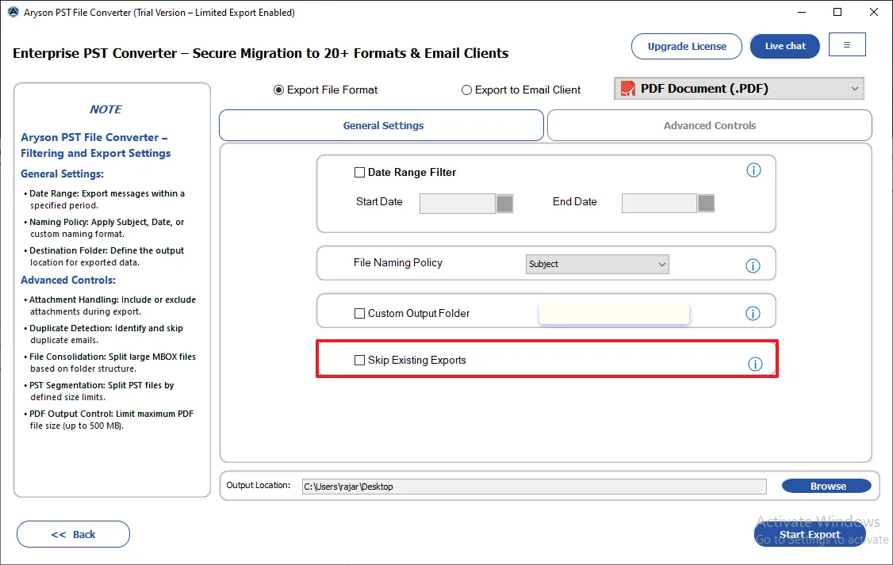Click the 'NOTE' title in the side panel
This screenshot has height=565, width=893.
(106, 109)
